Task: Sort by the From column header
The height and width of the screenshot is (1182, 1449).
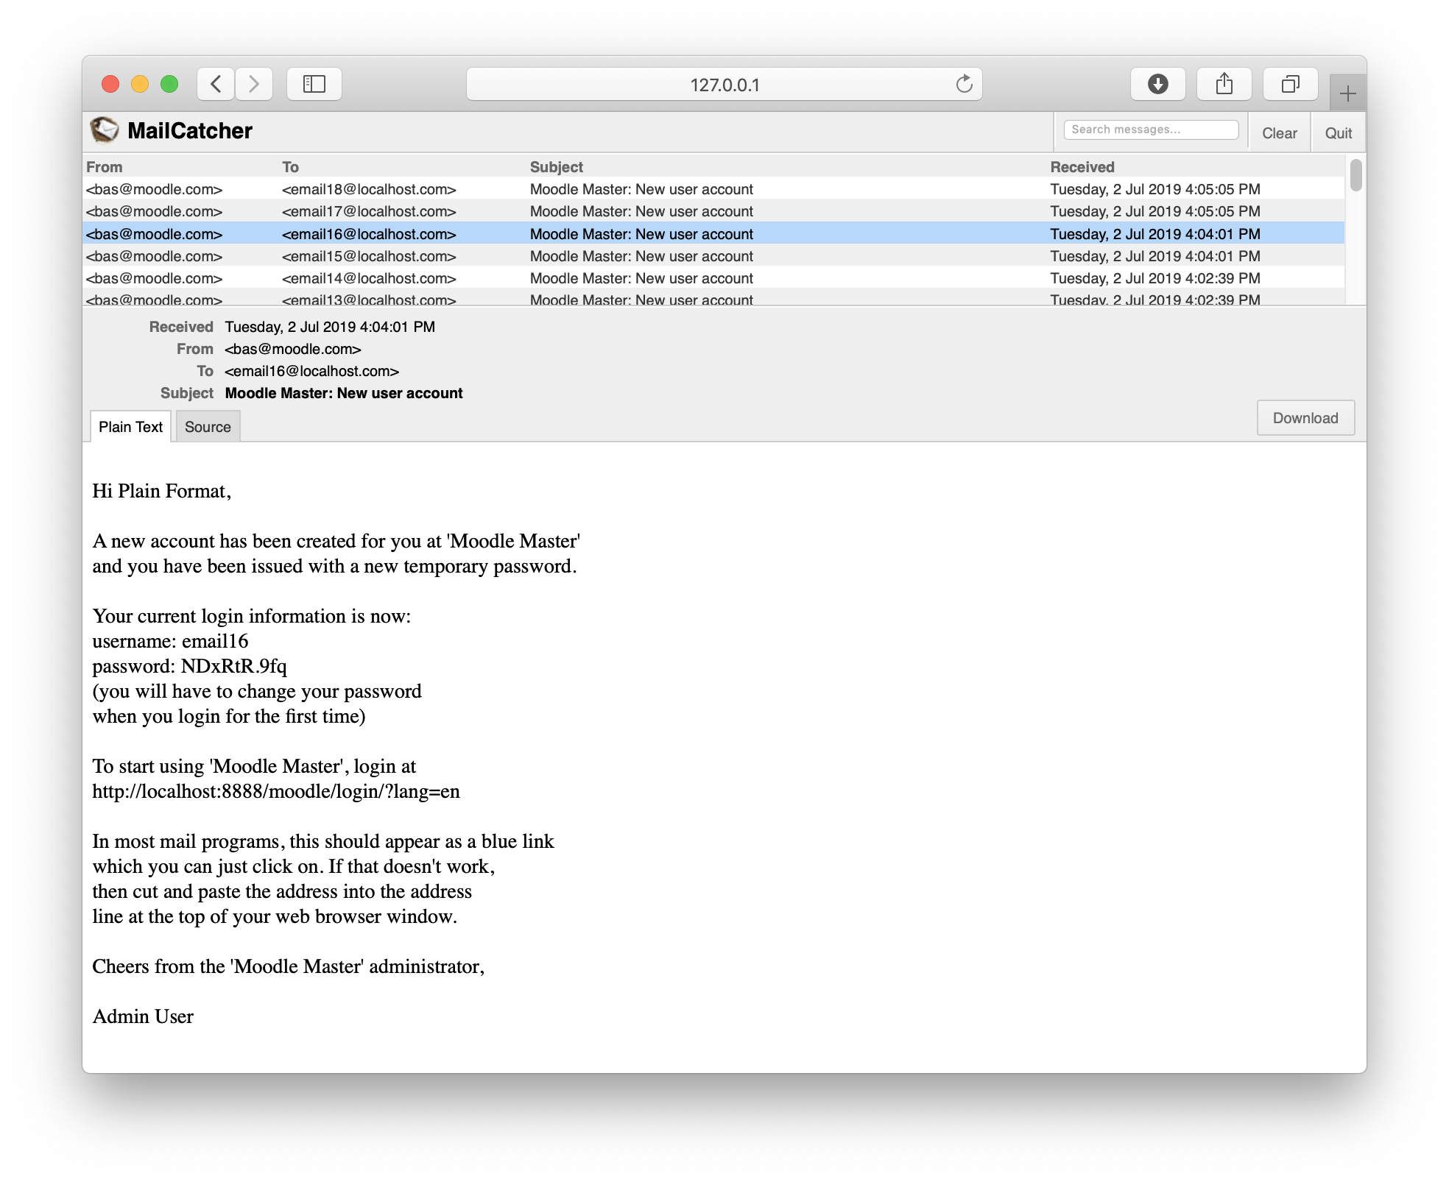Action: pos(105,167)
